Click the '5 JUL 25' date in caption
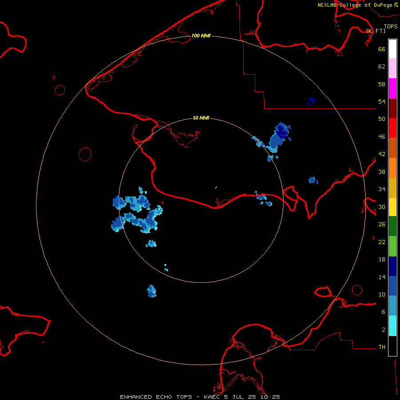The image size is (400, 400). 240,397
